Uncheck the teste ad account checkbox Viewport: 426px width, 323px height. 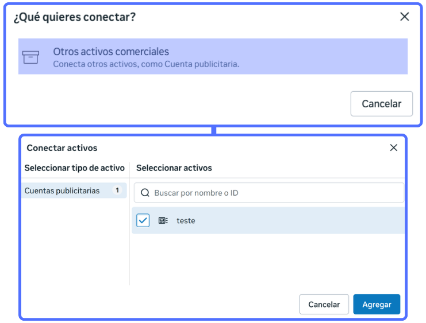(x=143, y=220)
